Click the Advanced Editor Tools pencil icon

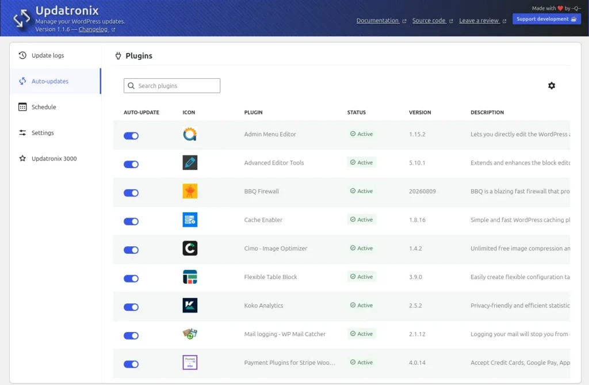click(x=190, y=163)
